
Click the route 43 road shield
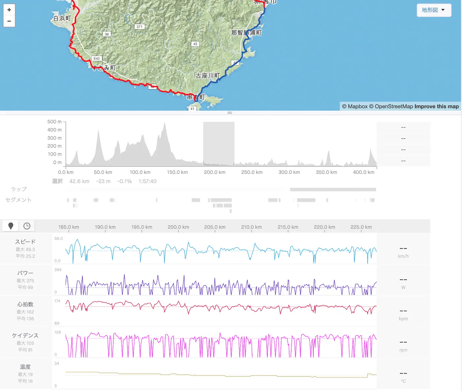195,44
